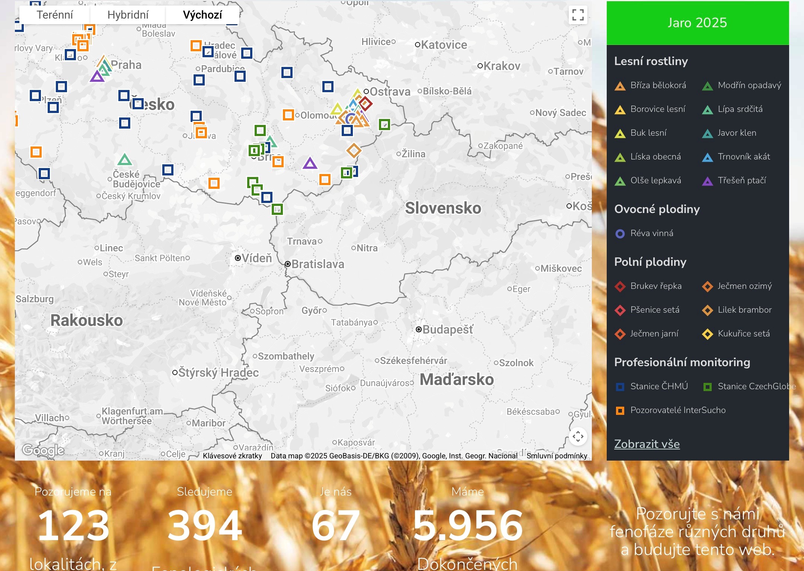Toggle fullscreen map view

click(578, 15)
